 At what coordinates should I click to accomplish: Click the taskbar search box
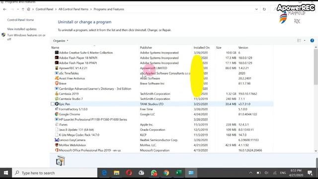55,173
